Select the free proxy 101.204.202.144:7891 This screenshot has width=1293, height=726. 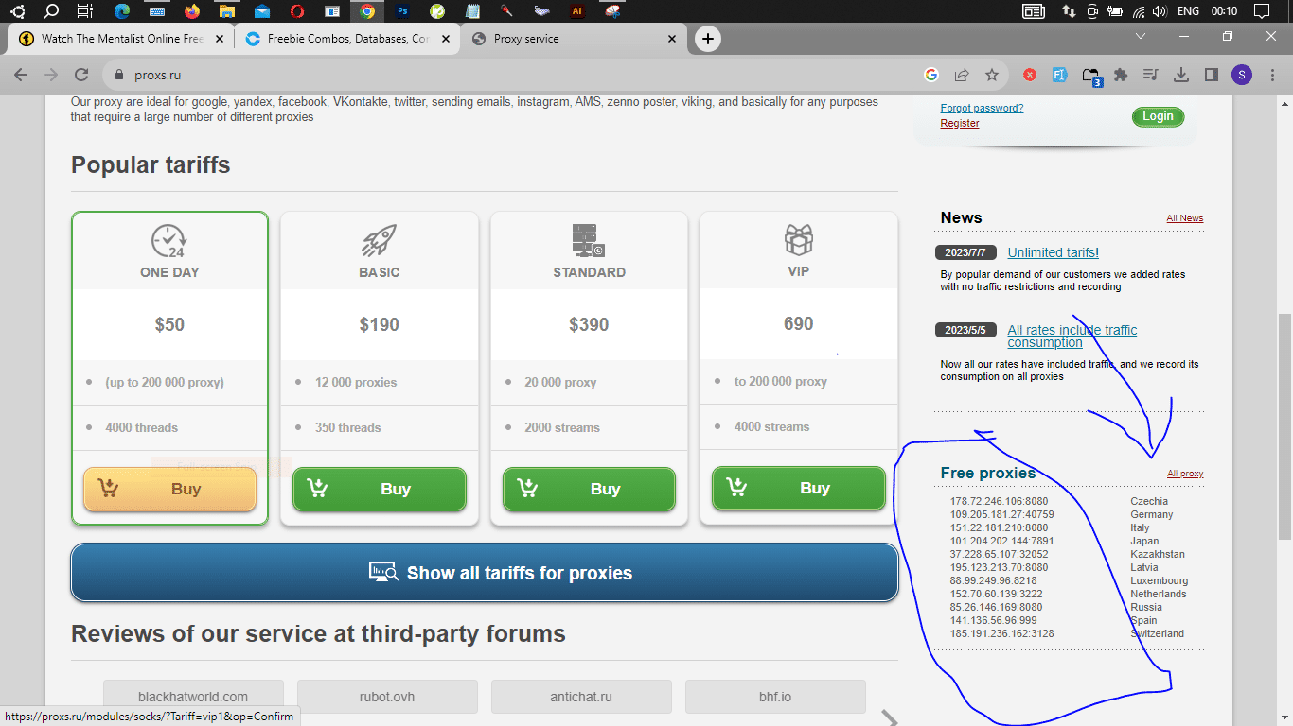click(1001, 541)
